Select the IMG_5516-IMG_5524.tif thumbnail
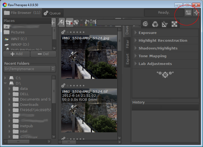Image resolution: width=203 pixels, height=147 pixels. click(x=89, y=110)
